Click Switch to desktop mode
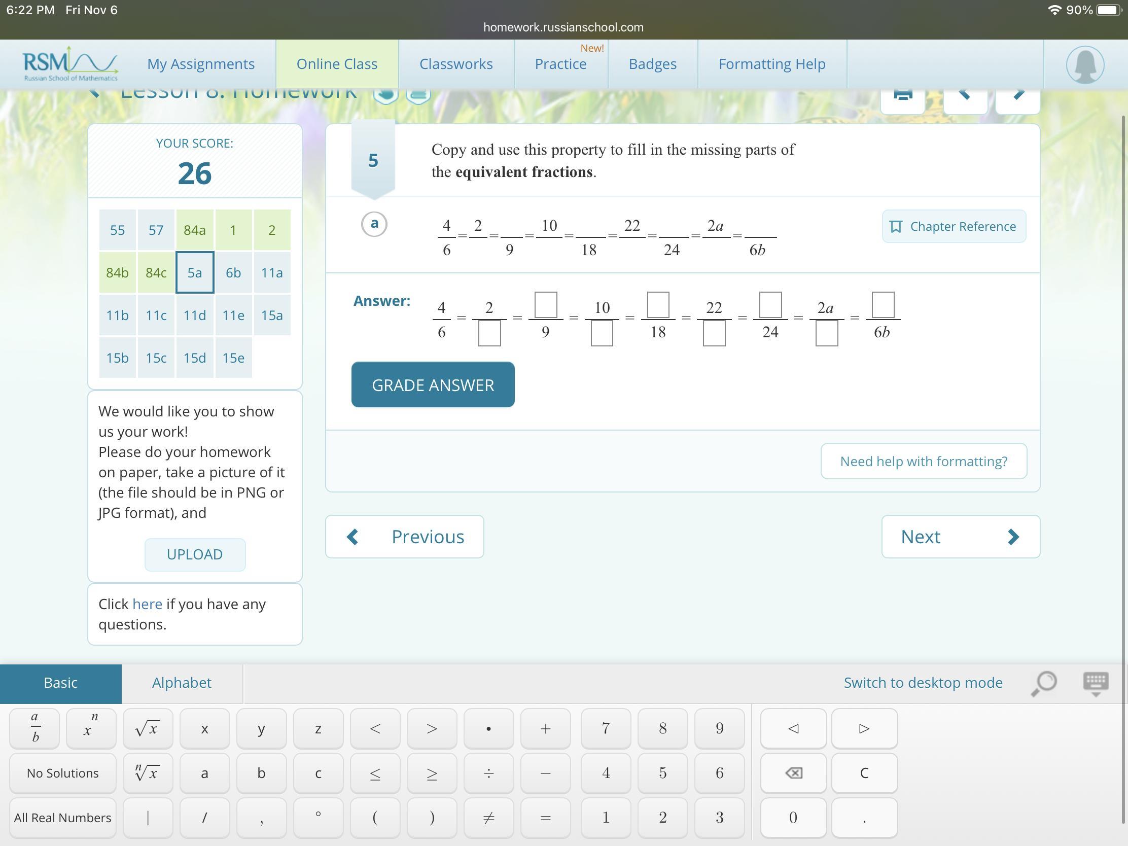 point(923,683)
